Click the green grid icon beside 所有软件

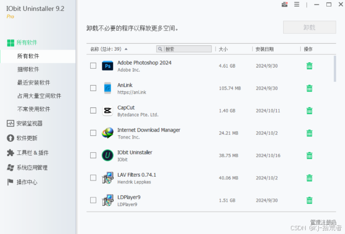[10, 43]
